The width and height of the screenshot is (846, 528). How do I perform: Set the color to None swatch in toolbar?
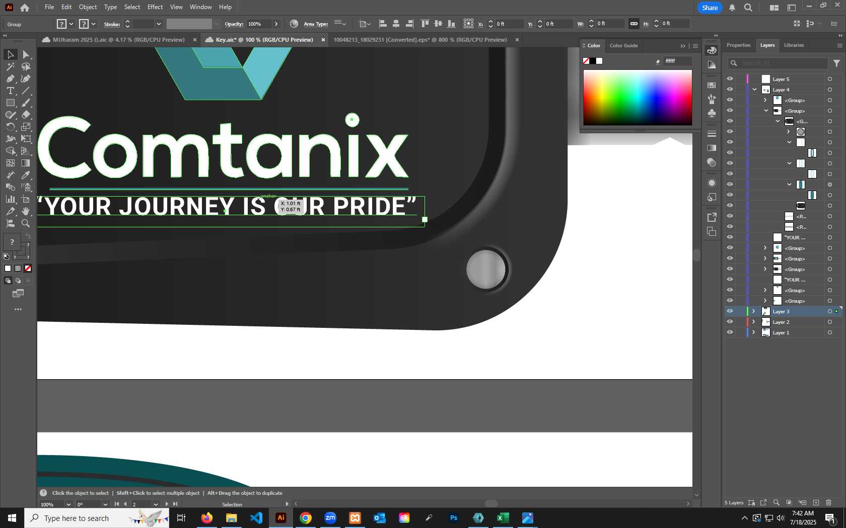pyautogui.click(x=28, y=269)
